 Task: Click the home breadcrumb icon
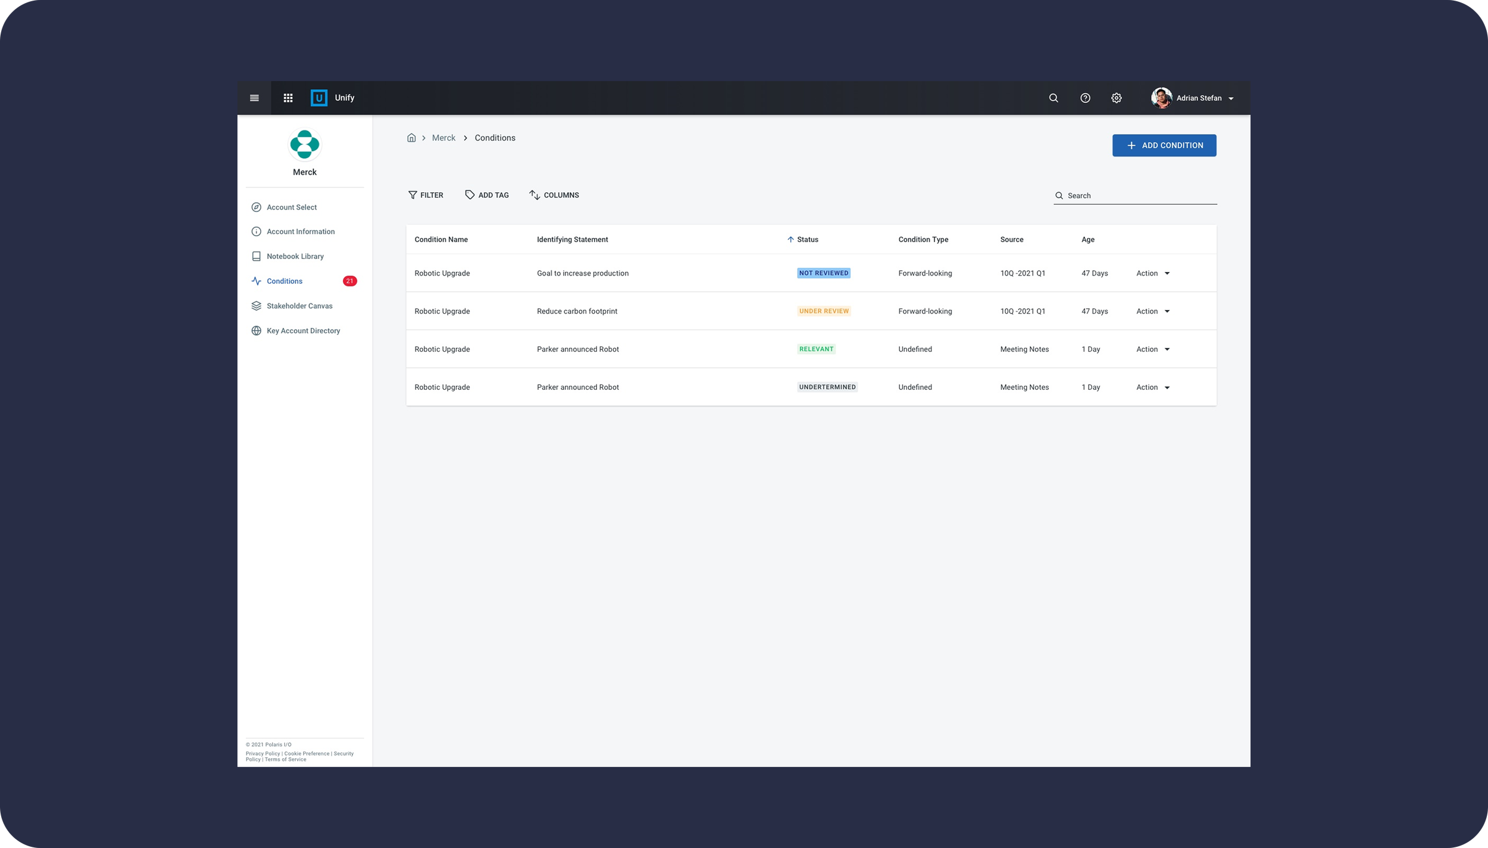pos(411,138)
